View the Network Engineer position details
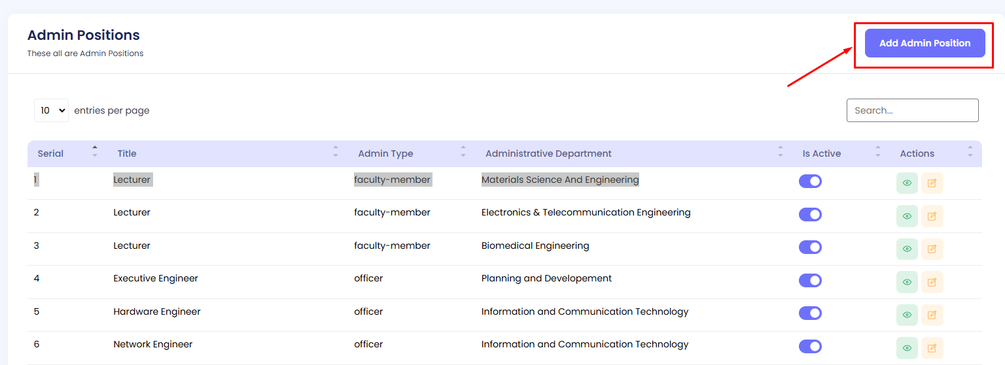 tap(907, 348)
